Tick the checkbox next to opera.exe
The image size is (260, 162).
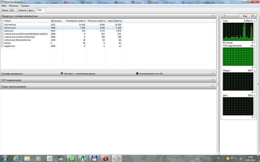2,31
